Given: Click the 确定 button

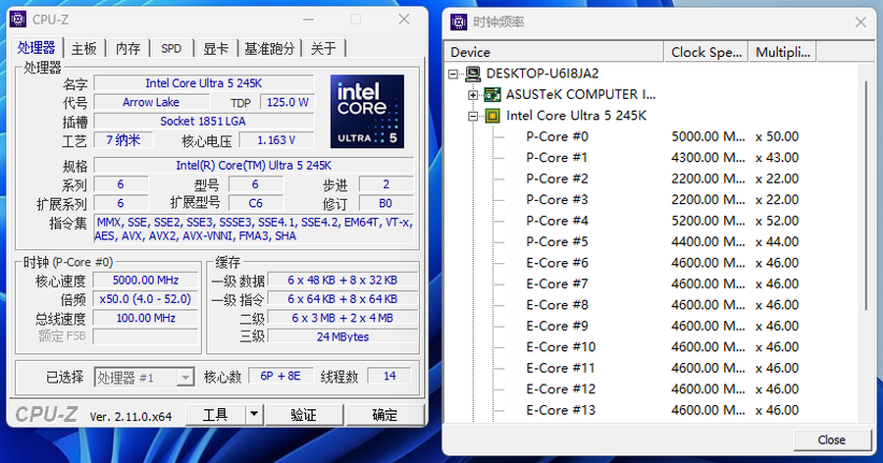Looking at the screenshot, I should point(385,415).
